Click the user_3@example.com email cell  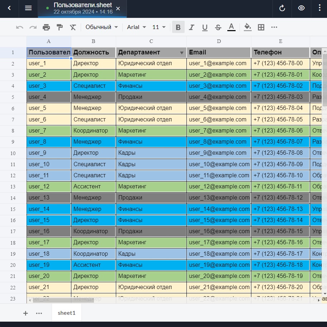tap(219, 86)
